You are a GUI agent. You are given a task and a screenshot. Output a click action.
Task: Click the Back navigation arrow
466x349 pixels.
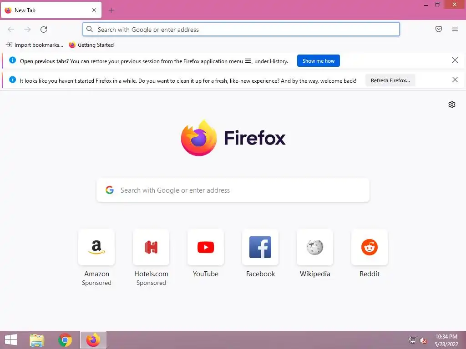[x=11, y=30]
